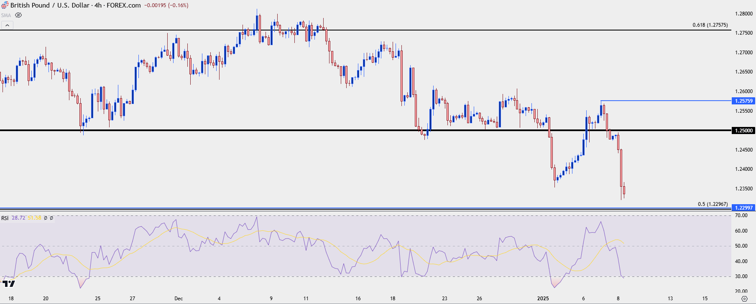This screenshot has height=304, width=756.
Task: Click the TradingView logo
Action: pyautogui.click(x=9, y=284)
